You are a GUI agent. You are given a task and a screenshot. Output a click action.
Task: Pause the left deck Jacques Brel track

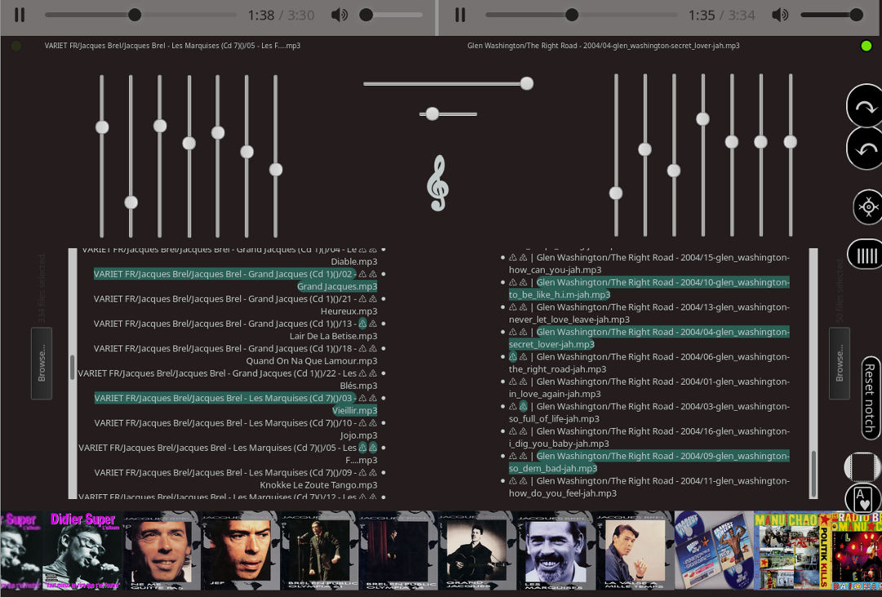coord(20,15)
